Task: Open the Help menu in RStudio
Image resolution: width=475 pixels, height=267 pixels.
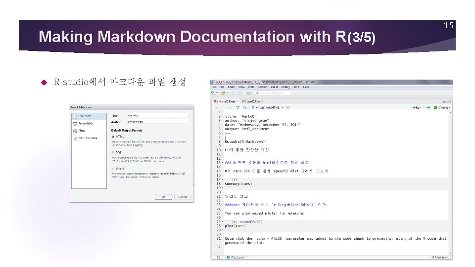Action: (306, 87)
